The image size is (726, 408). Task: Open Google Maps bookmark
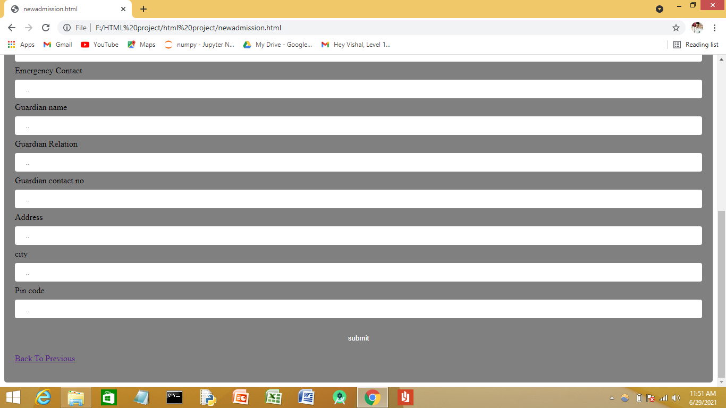tap(141, 45)
